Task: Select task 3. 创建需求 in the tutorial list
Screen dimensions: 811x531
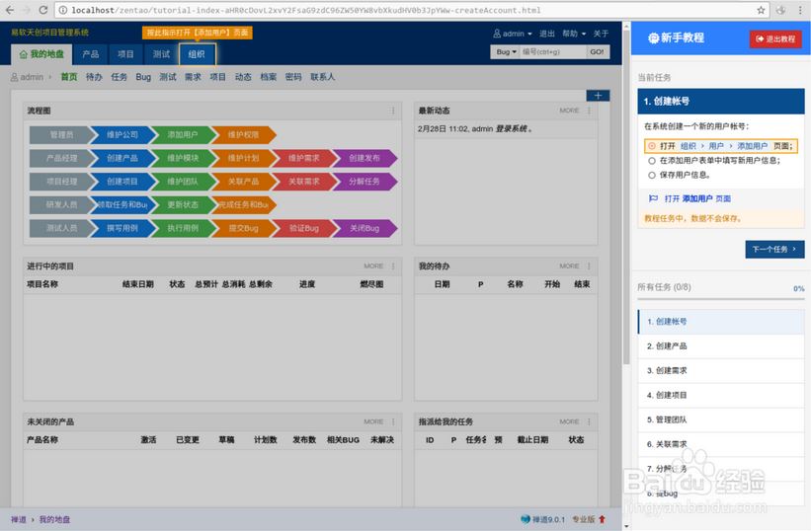Action: [x=721, y=370]
